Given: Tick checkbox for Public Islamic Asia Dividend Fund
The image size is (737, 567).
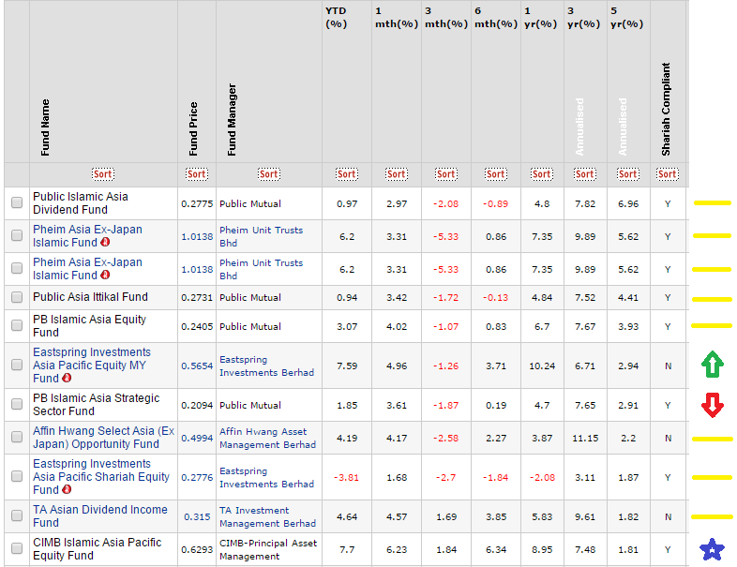Looking at the screenshot, I should point(17,202).
